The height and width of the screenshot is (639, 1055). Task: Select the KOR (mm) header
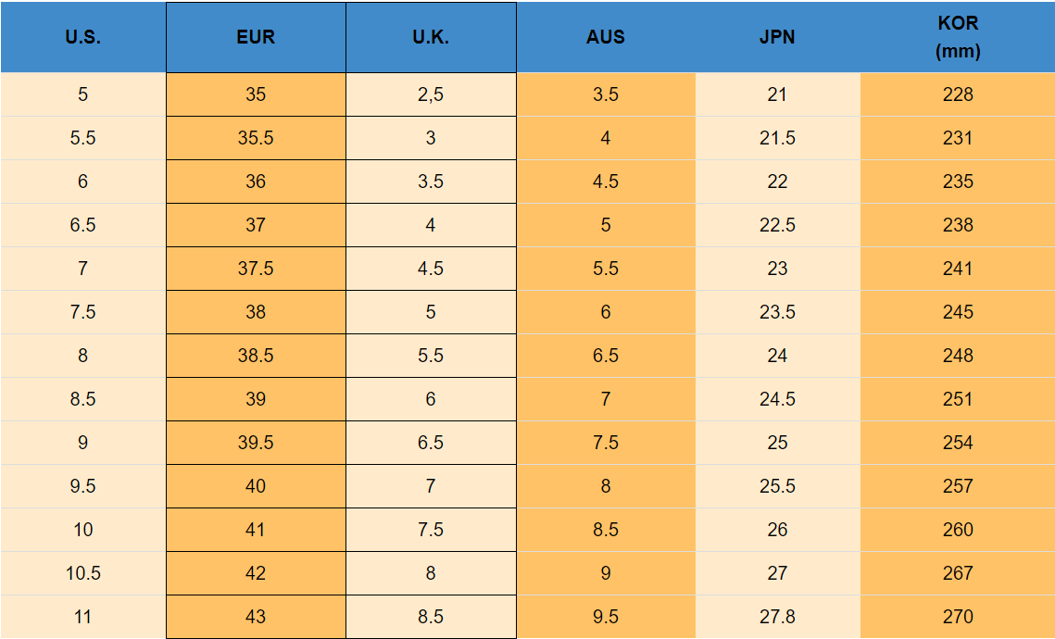958,38
